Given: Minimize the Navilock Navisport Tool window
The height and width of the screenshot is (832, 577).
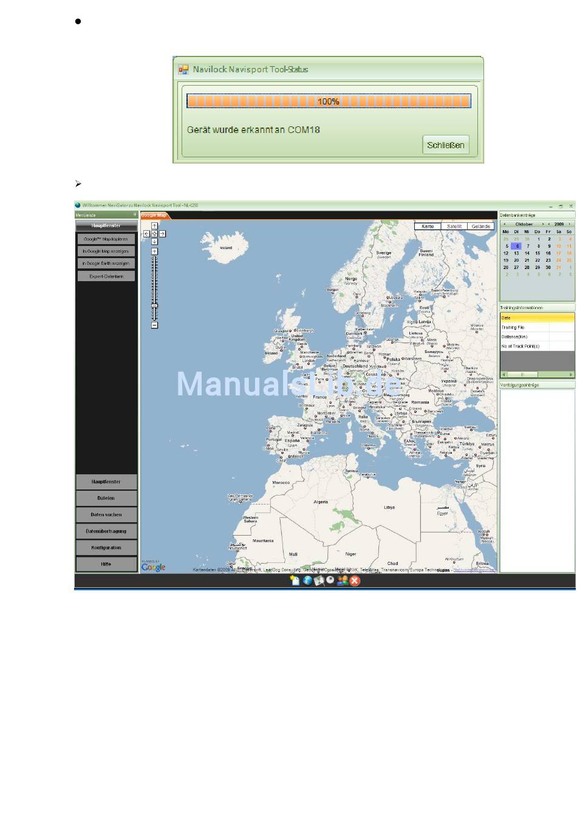Looking at the screenshot, I should (x=550, y=206).
